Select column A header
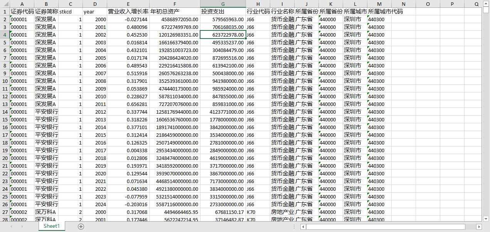Image resolution: width=490 pixels, height=232 pixels. click(22, 4)
